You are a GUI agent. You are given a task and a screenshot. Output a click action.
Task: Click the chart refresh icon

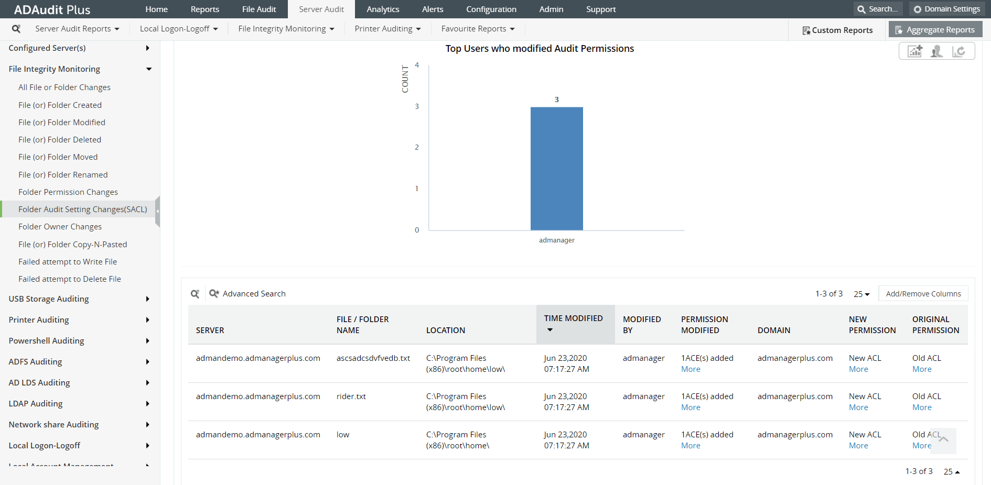tap(959, 51)
